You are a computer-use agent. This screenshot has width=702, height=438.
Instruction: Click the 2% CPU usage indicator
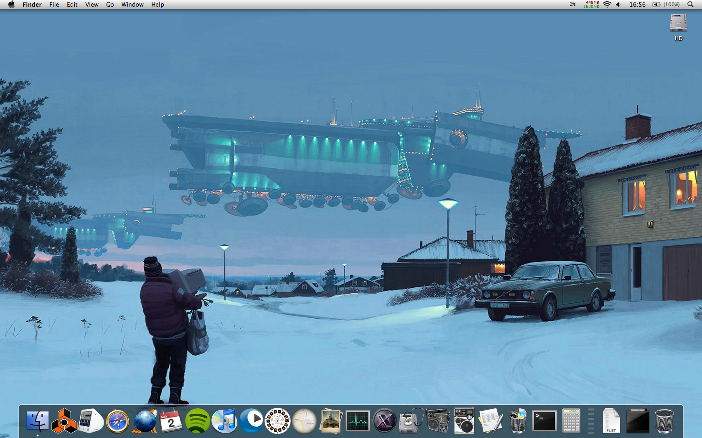(x=572, y=5)
